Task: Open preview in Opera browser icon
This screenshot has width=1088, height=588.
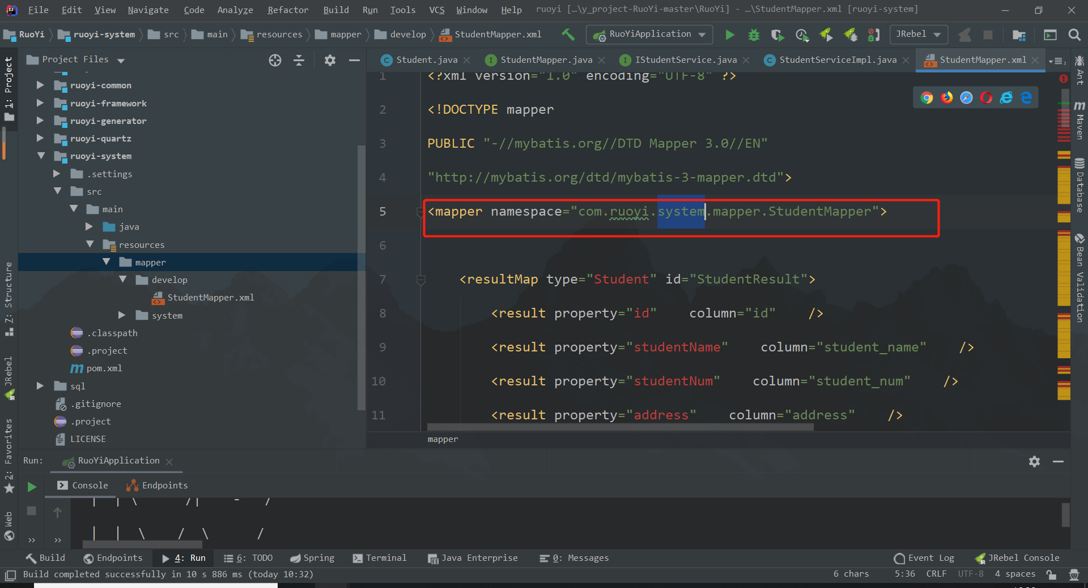Action: point(987,97)
